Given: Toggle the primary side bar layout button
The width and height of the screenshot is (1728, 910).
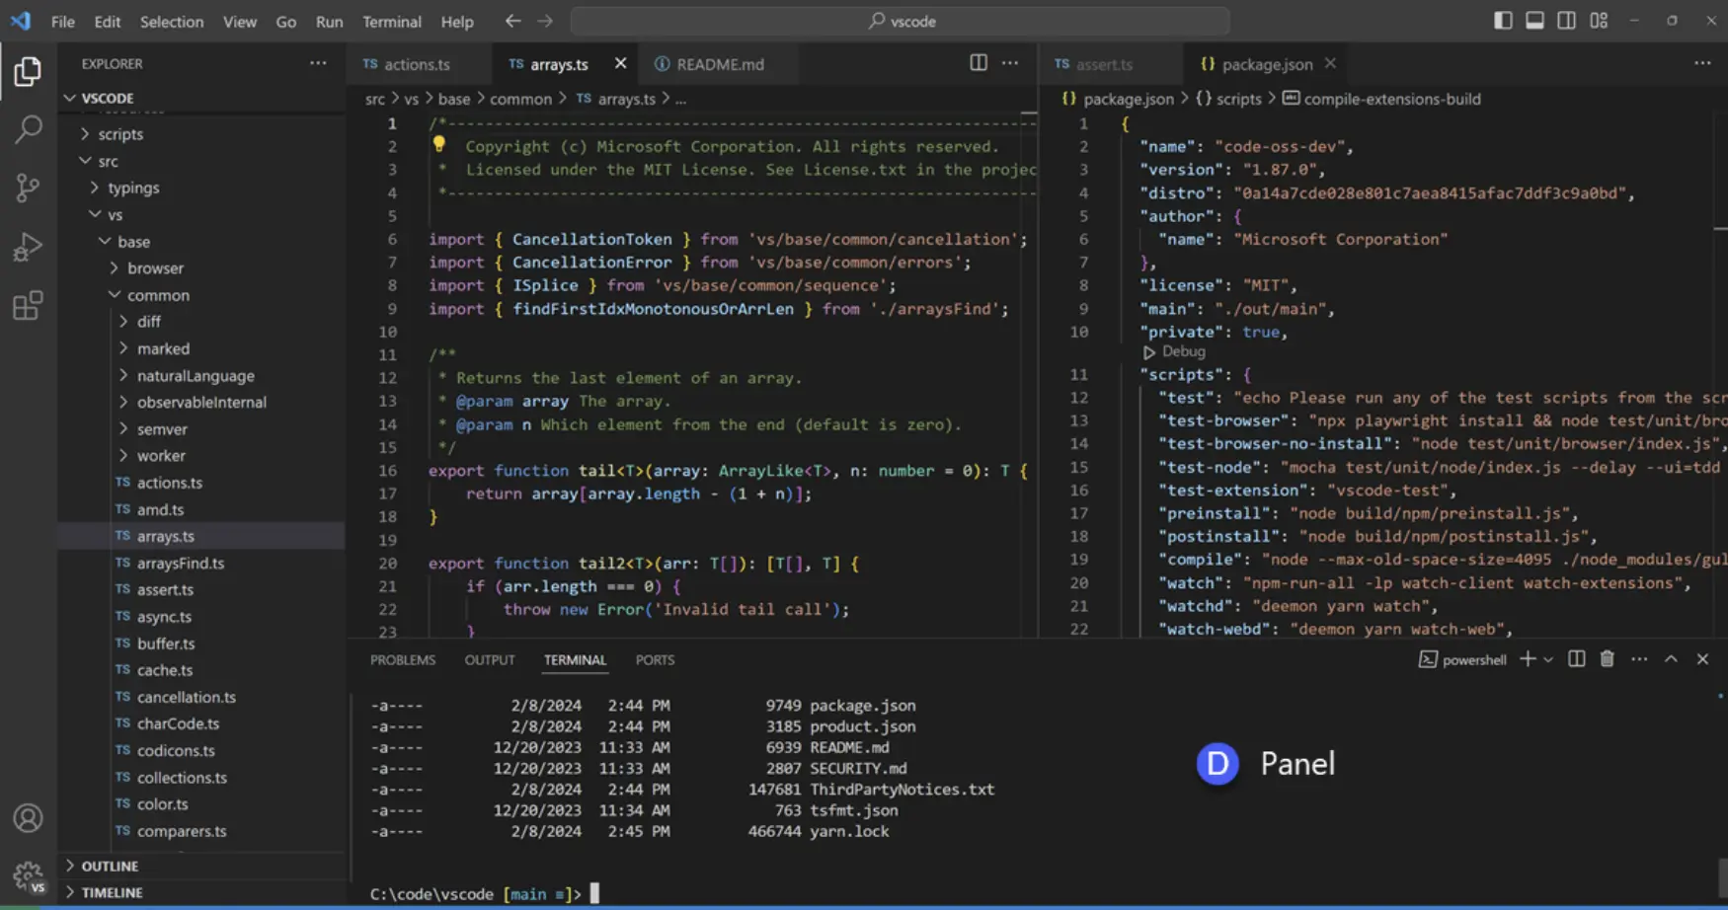Looking at the screenshot, I should click(x=1503, y=21).
